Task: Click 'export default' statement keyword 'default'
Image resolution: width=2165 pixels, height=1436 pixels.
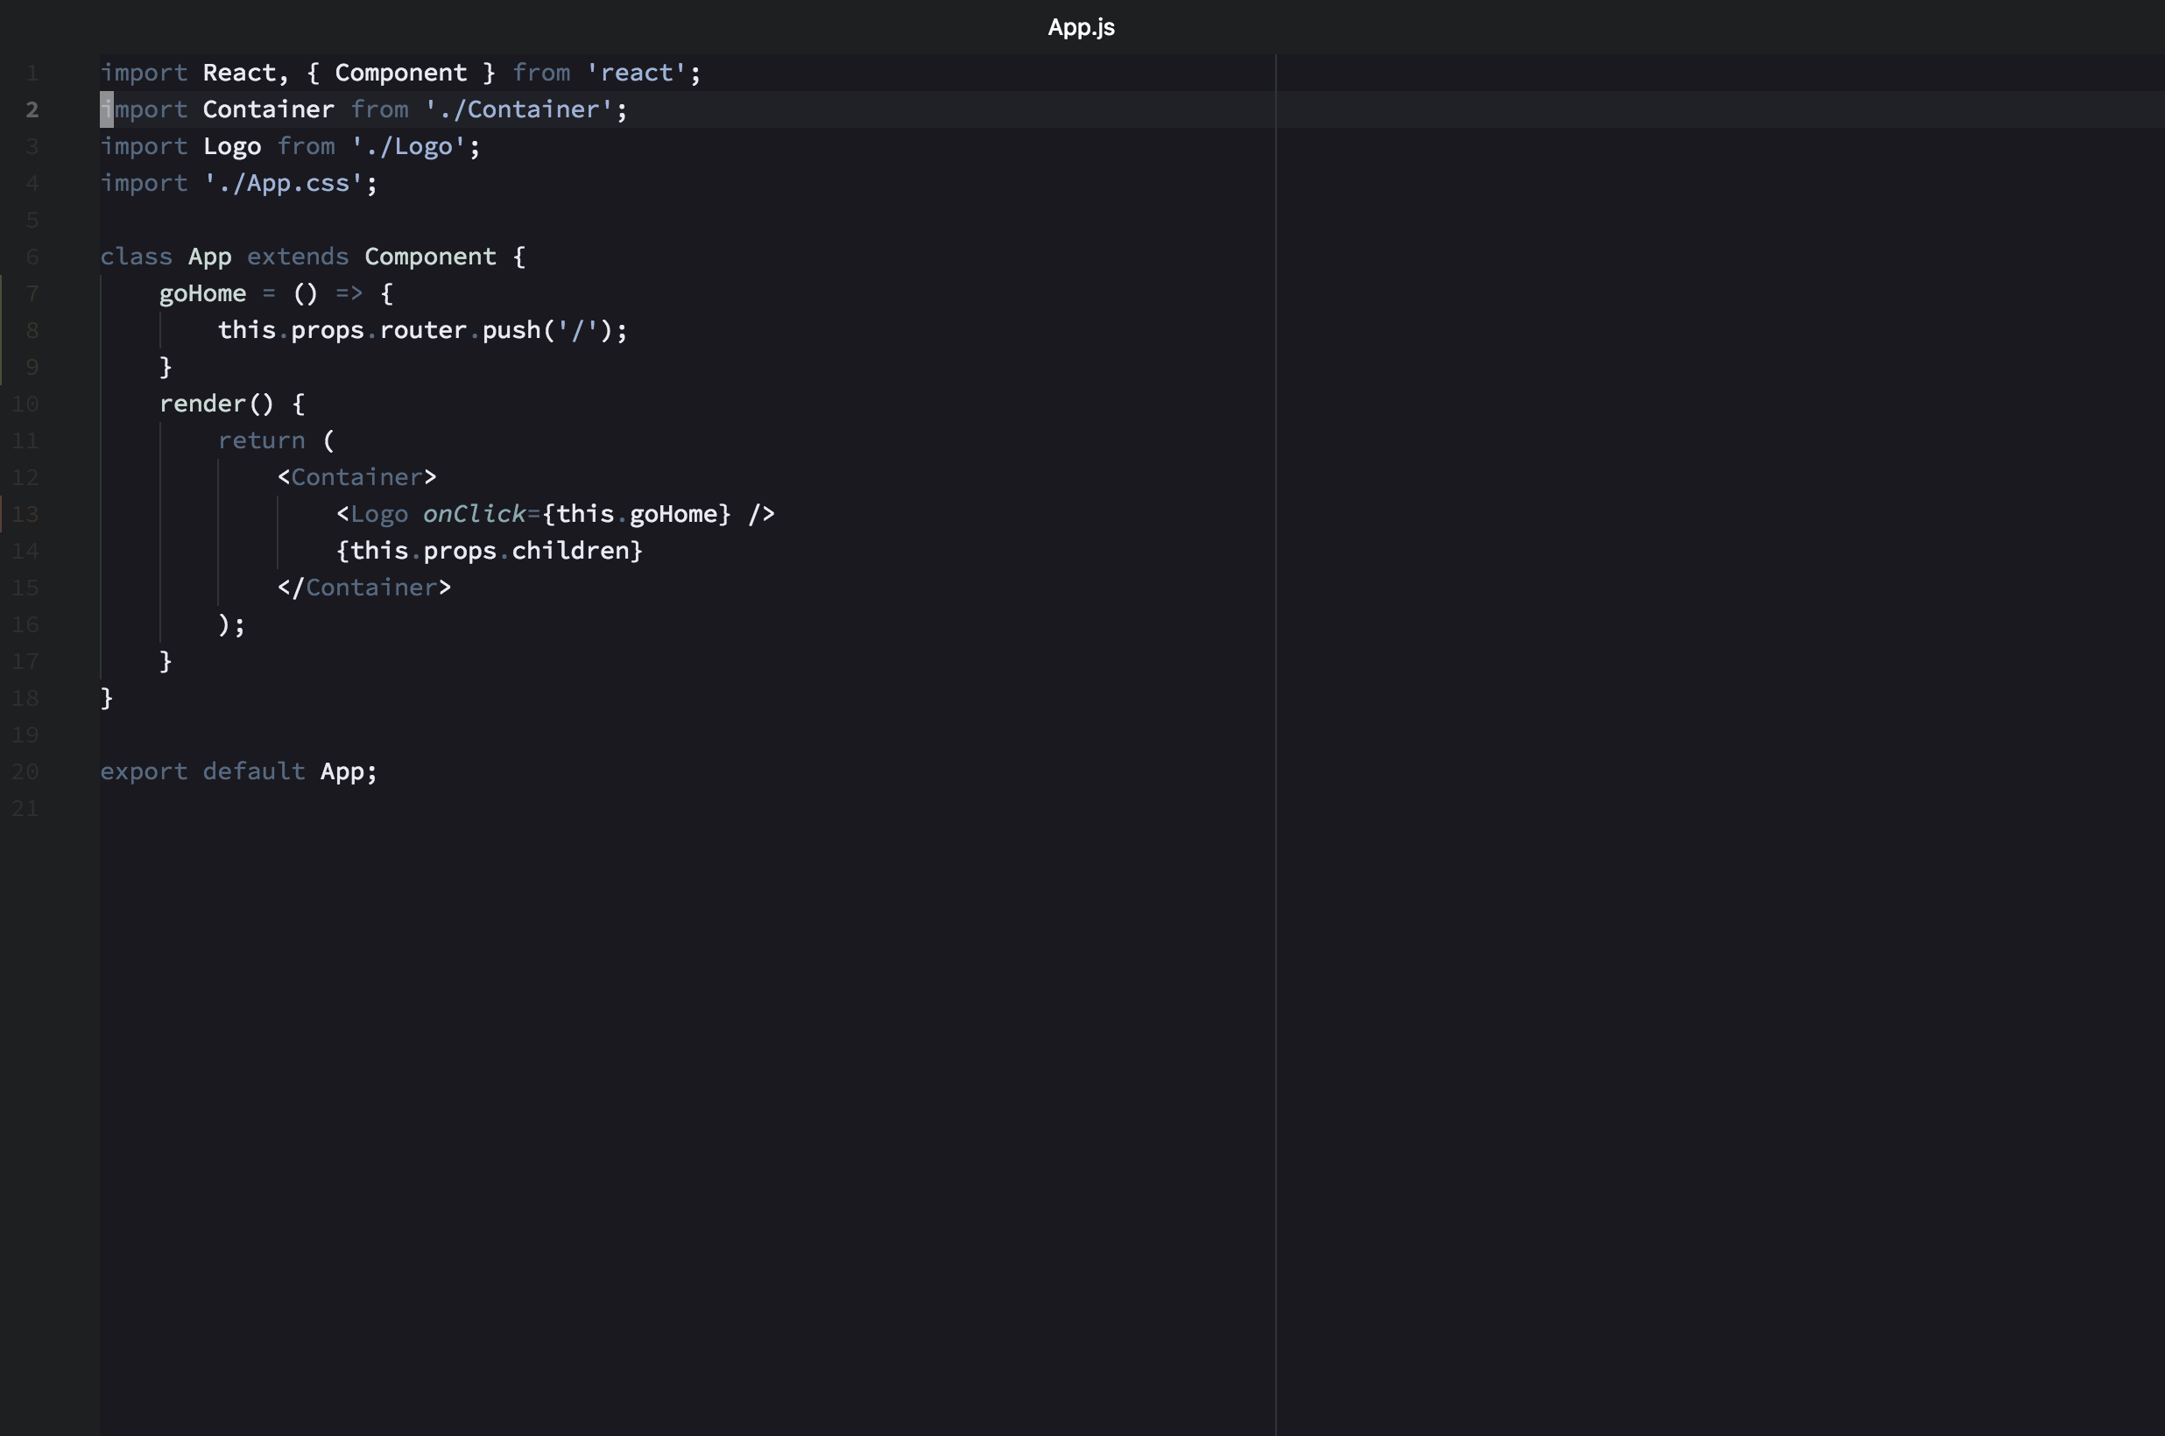Action: (254, 771)
